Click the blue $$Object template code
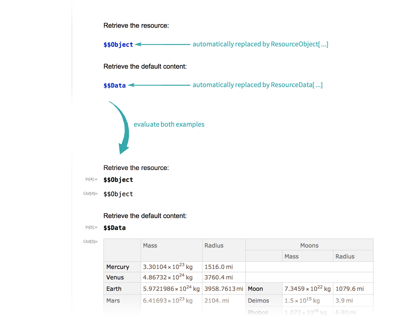399x324 pixels. coord(118,45)
